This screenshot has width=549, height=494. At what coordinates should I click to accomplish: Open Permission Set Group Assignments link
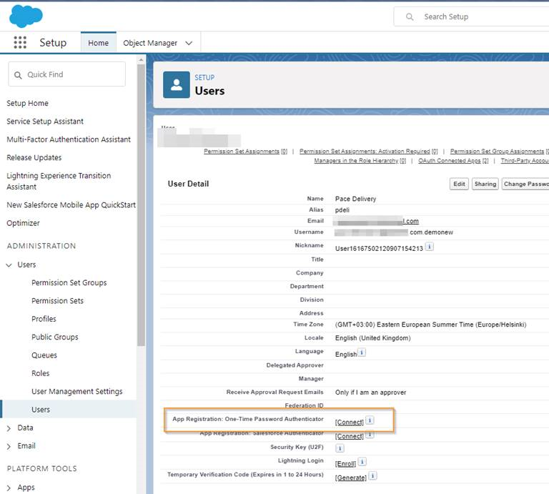pyautogui.click(x=499, y=152)
